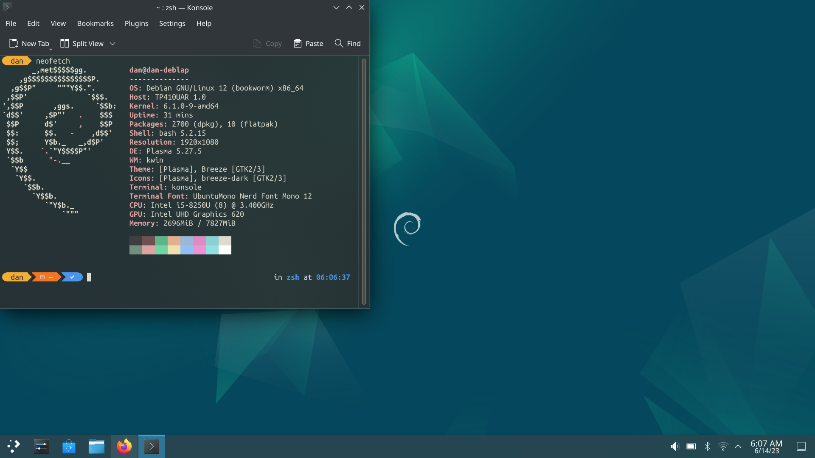Click the orange home directory prompt segment
This screenshot has width=815, height=458.
[47, 277]
